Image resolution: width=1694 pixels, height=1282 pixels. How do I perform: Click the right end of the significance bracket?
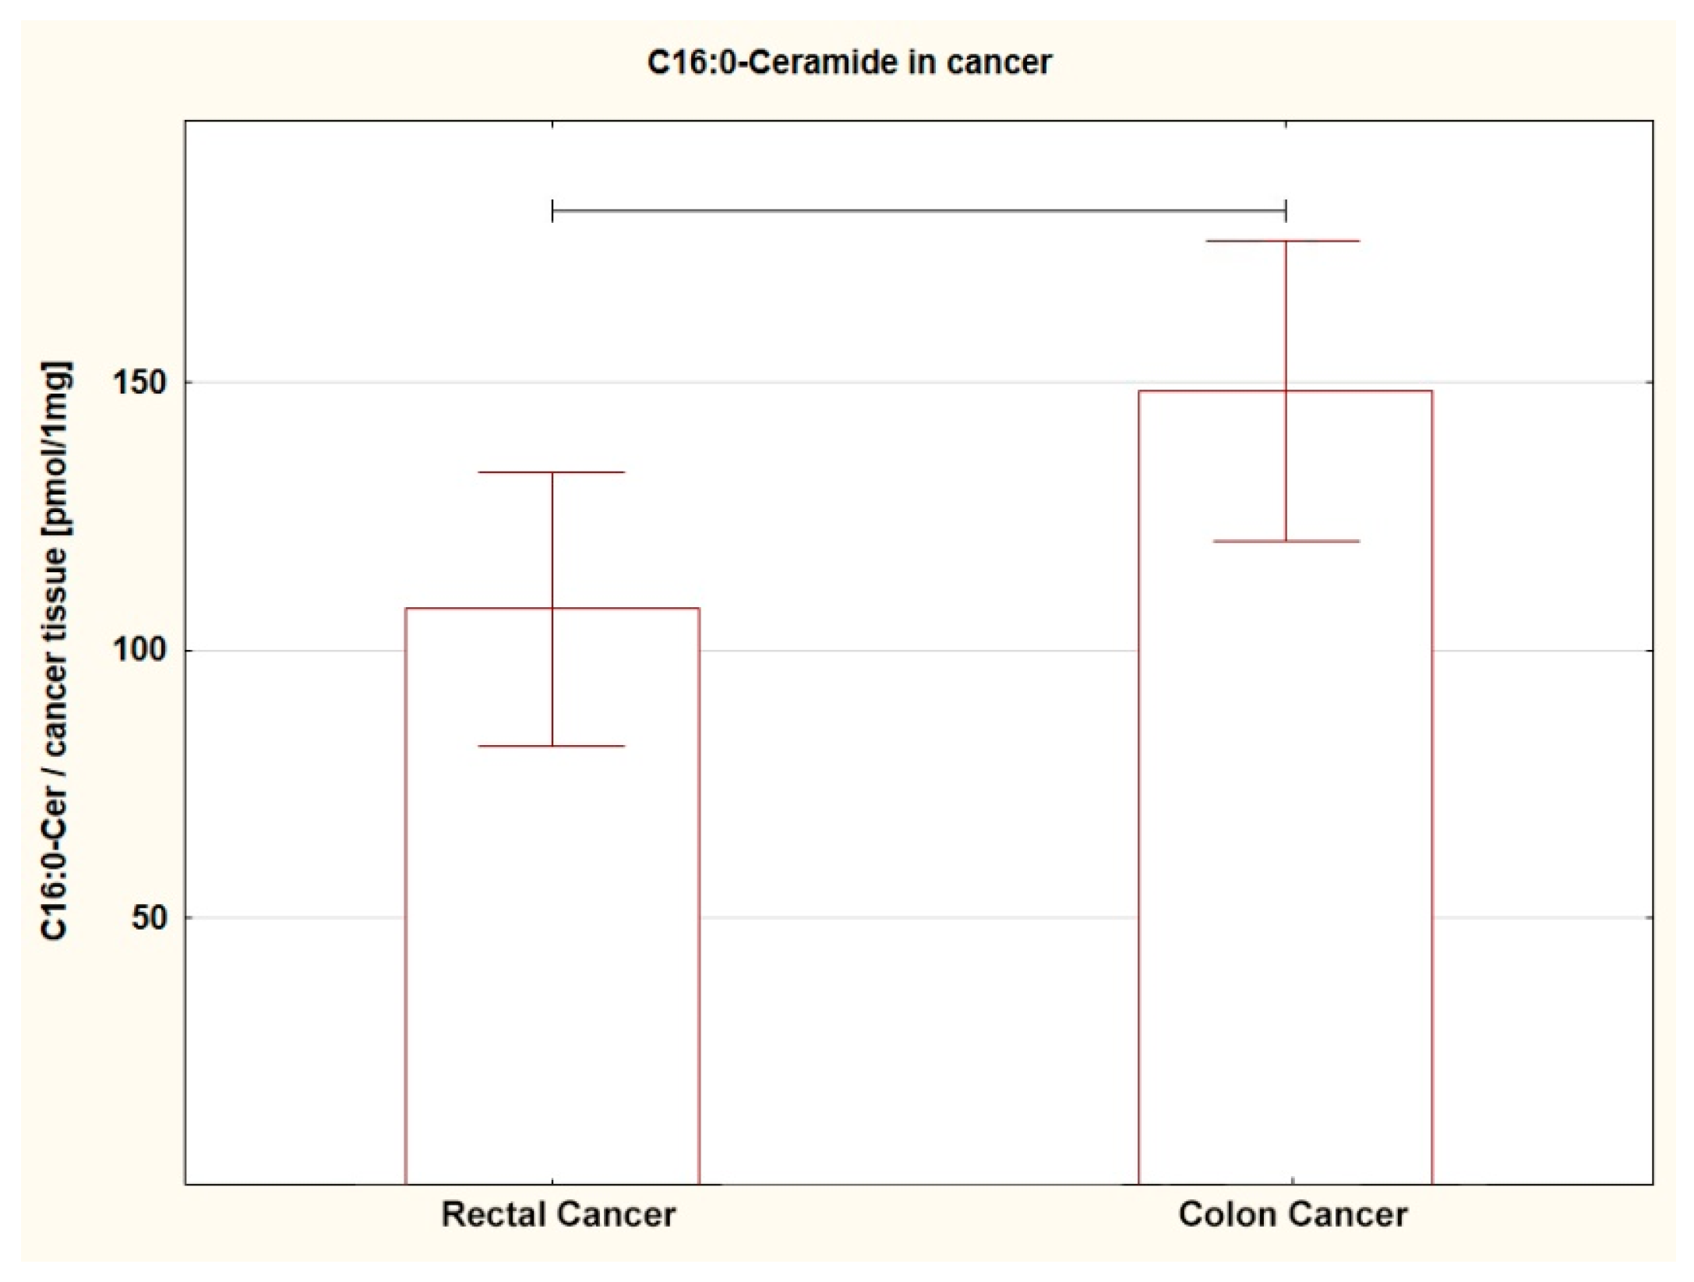pyautogui.click(x=1286, y=210)
